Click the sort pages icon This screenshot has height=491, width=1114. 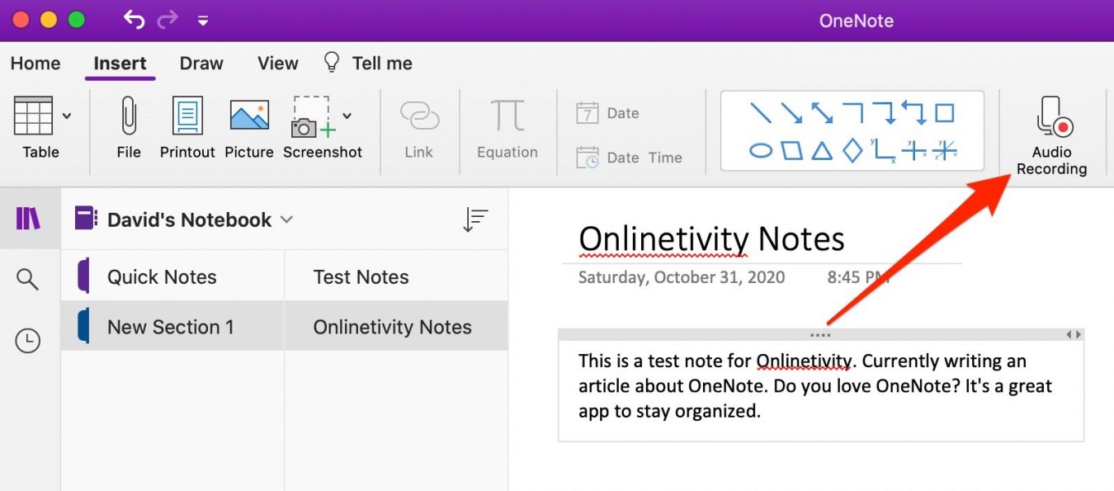(x=475, y=220)
